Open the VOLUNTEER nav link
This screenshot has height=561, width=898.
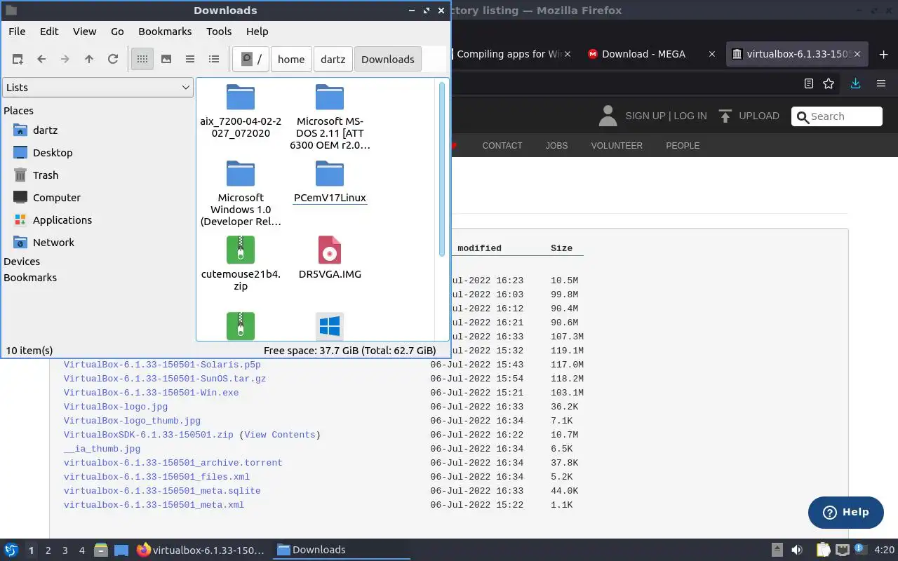click(617, 146)
